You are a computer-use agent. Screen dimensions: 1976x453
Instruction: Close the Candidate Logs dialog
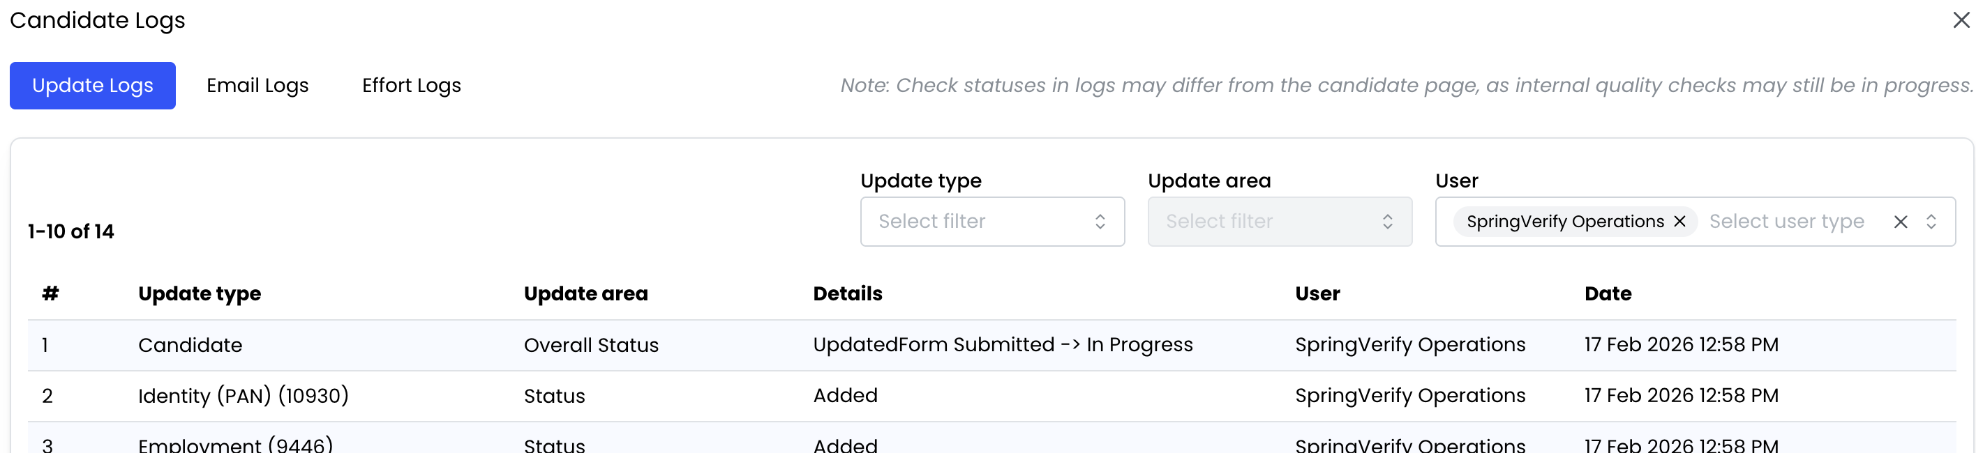[x=1961, y=20]
